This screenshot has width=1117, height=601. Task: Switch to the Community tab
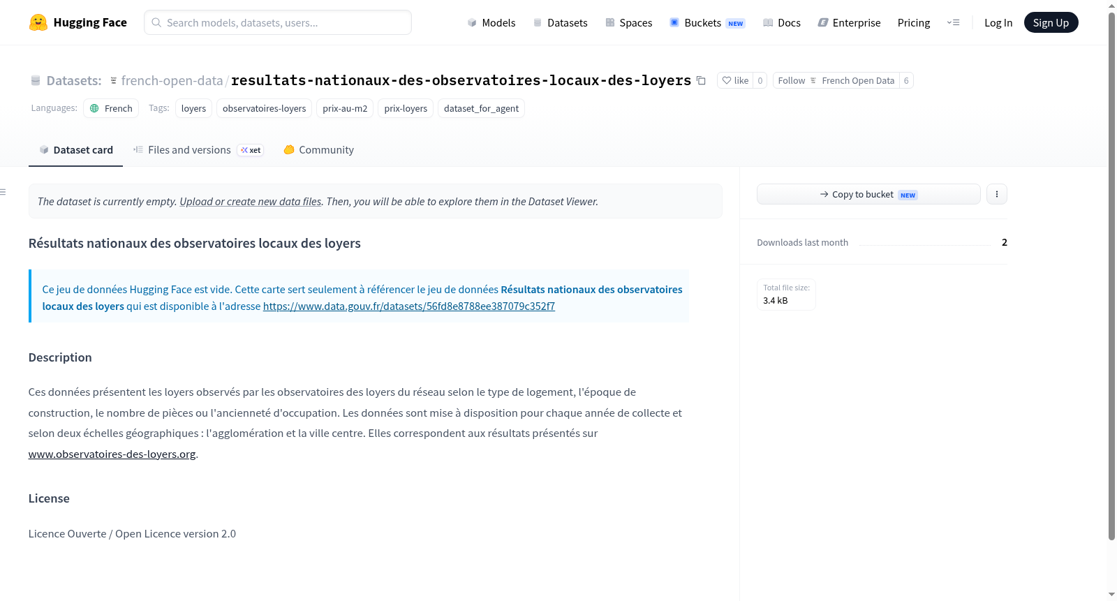click(x=318, y=149)
